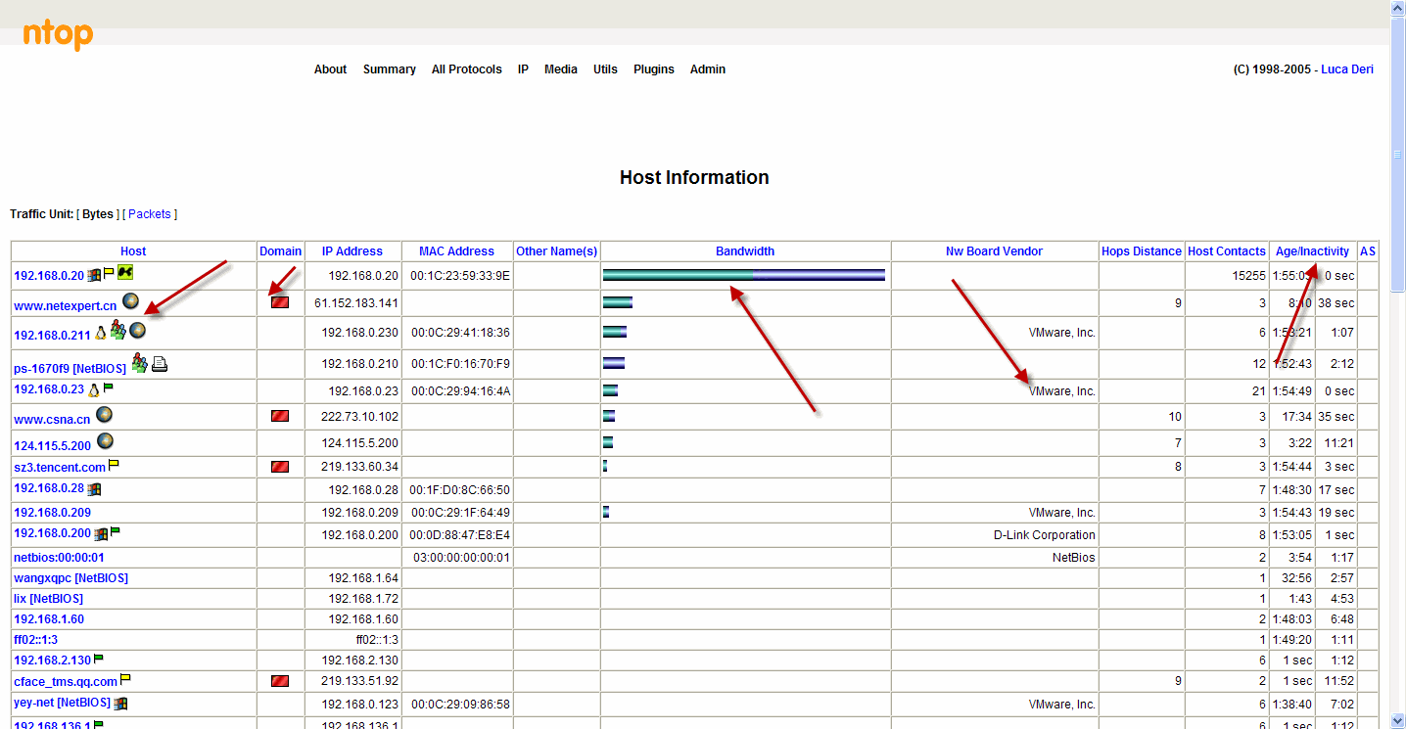Expand the Plugins menu
Viewport: 1406px width, 729px height.
click(653, 69)
